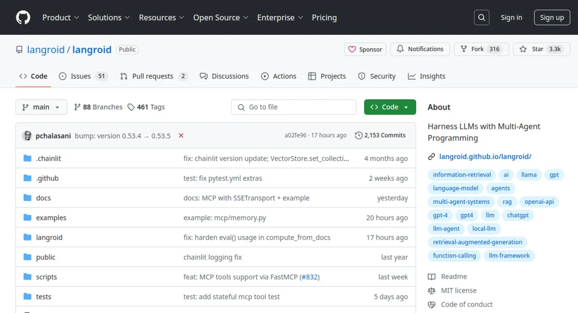Expand the Product menu
The height and width of the screenshot is (313, 578).
[61, 17]
